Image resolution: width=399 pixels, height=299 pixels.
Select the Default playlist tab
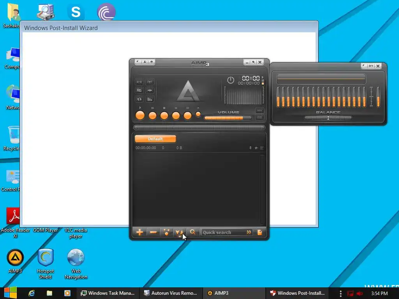tap(155, 139)
